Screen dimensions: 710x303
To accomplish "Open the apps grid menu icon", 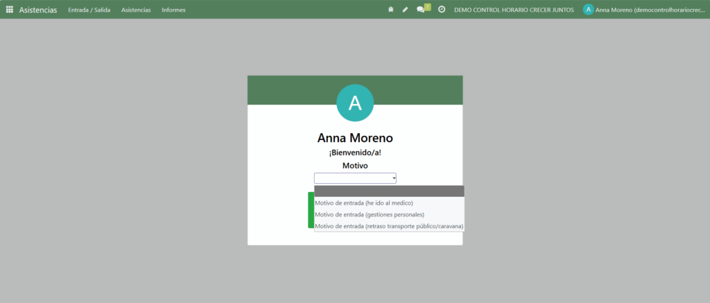I will 10,10.
